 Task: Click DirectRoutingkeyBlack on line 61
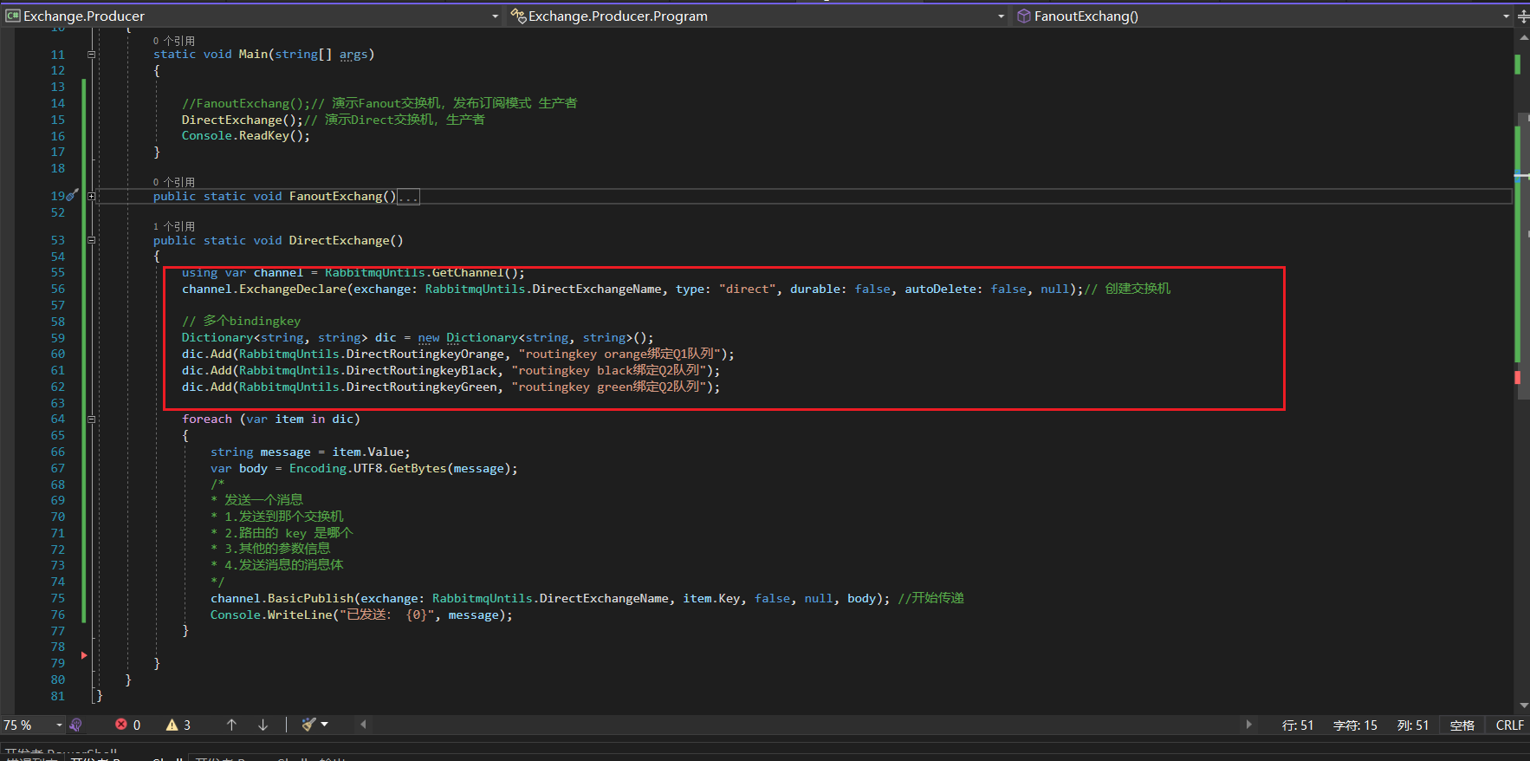(x=422, y=371)
